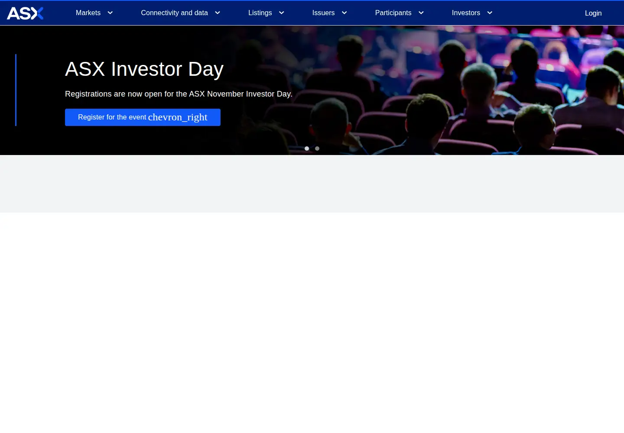This screenshot has height=433, width=624.
Task: Open the Listings menu
Action: coord(260,13)
